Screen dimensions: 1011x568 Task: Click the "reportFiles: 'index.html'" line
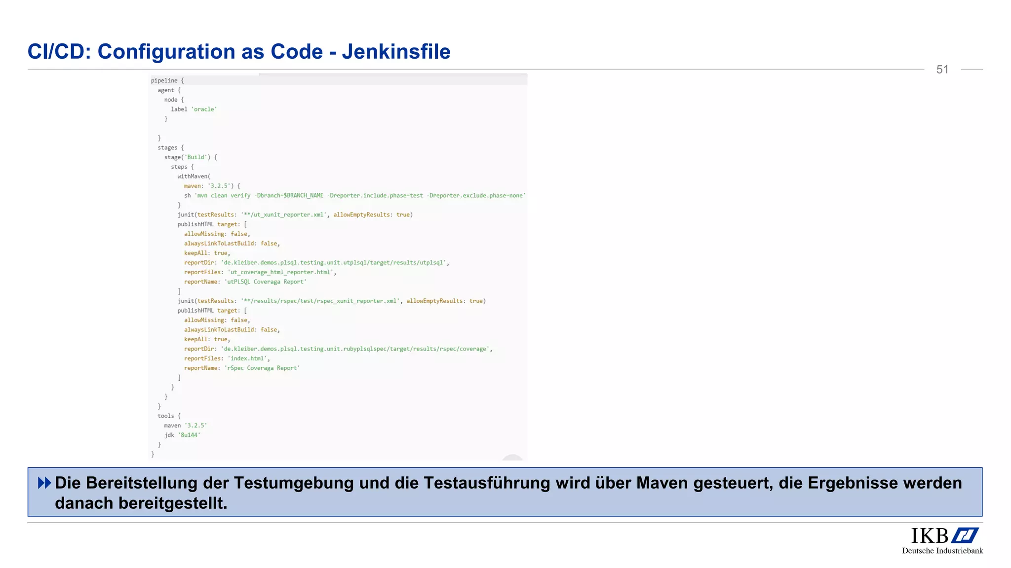(x=227, y=358)
